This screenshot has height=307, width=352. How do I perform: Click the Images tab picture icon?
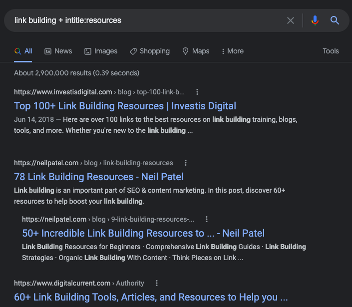tap(87, 51)
